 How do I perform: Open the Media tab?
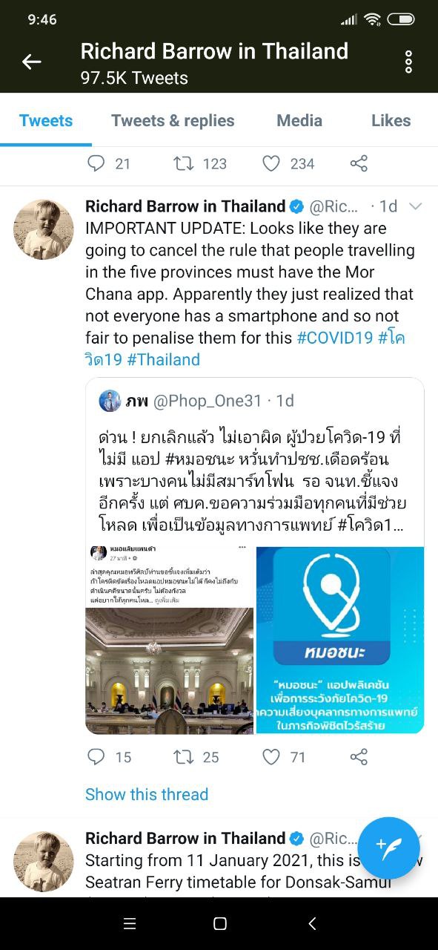point(299,121)
